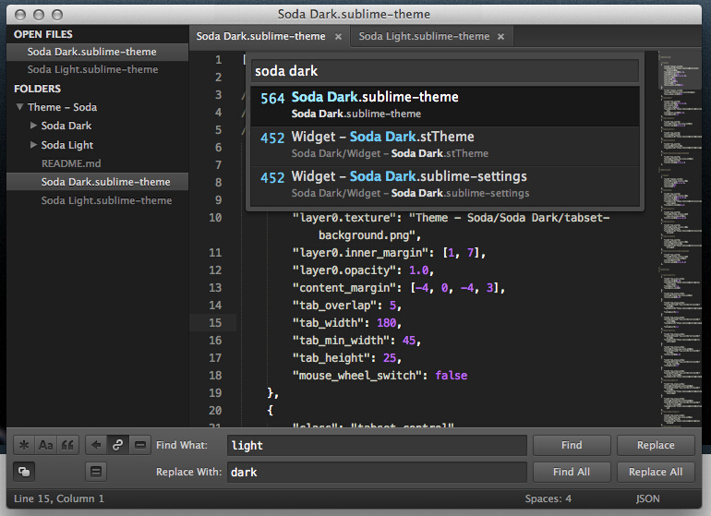Click the window close button
The width and height of the screenshot is (711, 516).
click(20, 15)
